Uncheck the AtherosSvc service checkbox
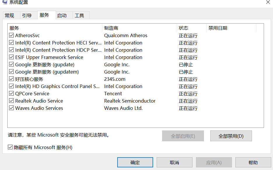Screen dimensions: 273x170 pos(11,35)
